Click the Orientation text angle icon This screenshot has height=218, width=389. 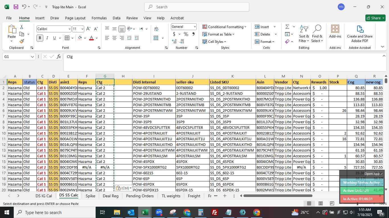129,29
